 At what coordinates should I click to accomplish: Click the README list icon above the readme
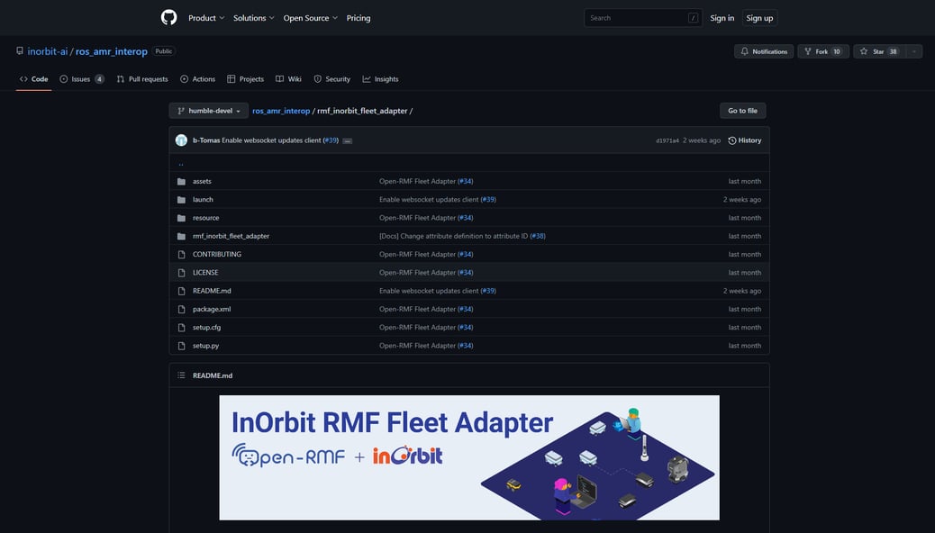coord(179,375)
